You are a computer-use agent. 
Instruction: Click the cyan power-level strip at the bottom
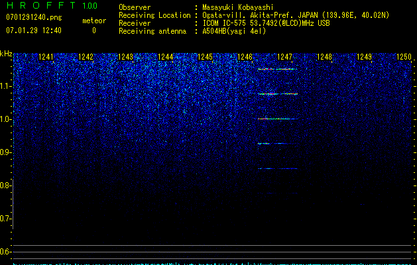point(213,264)
